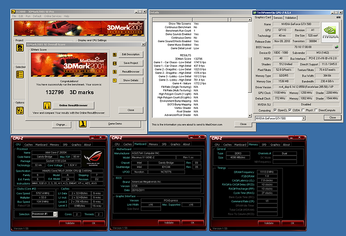The height and width of the screenshot is (236, 346).
Task: Switch to the Sensors tab in GPU-Z
Action: coord(278,18)
